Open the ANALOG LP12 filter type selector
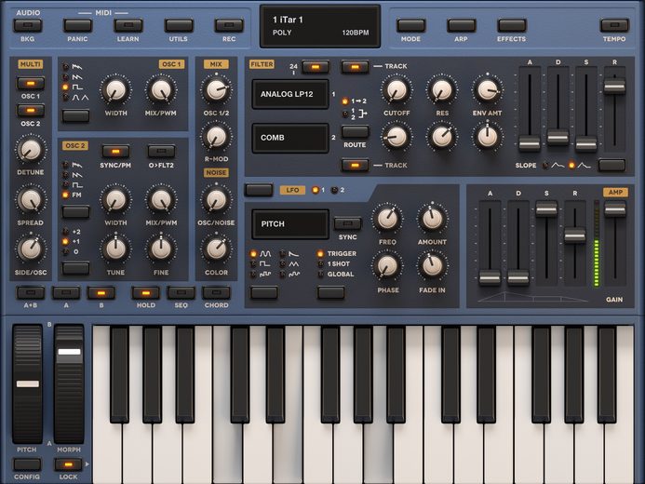Image resolution: width=645 pixels, height=484 pixels. (290, 94)
